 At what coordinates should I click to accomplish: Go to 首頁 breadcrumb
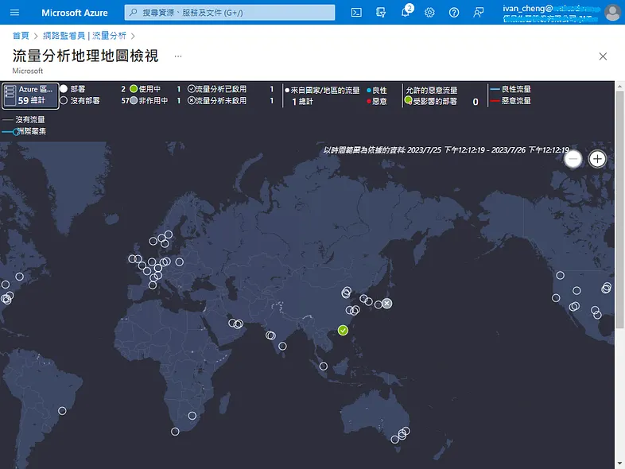pos(21,36)
